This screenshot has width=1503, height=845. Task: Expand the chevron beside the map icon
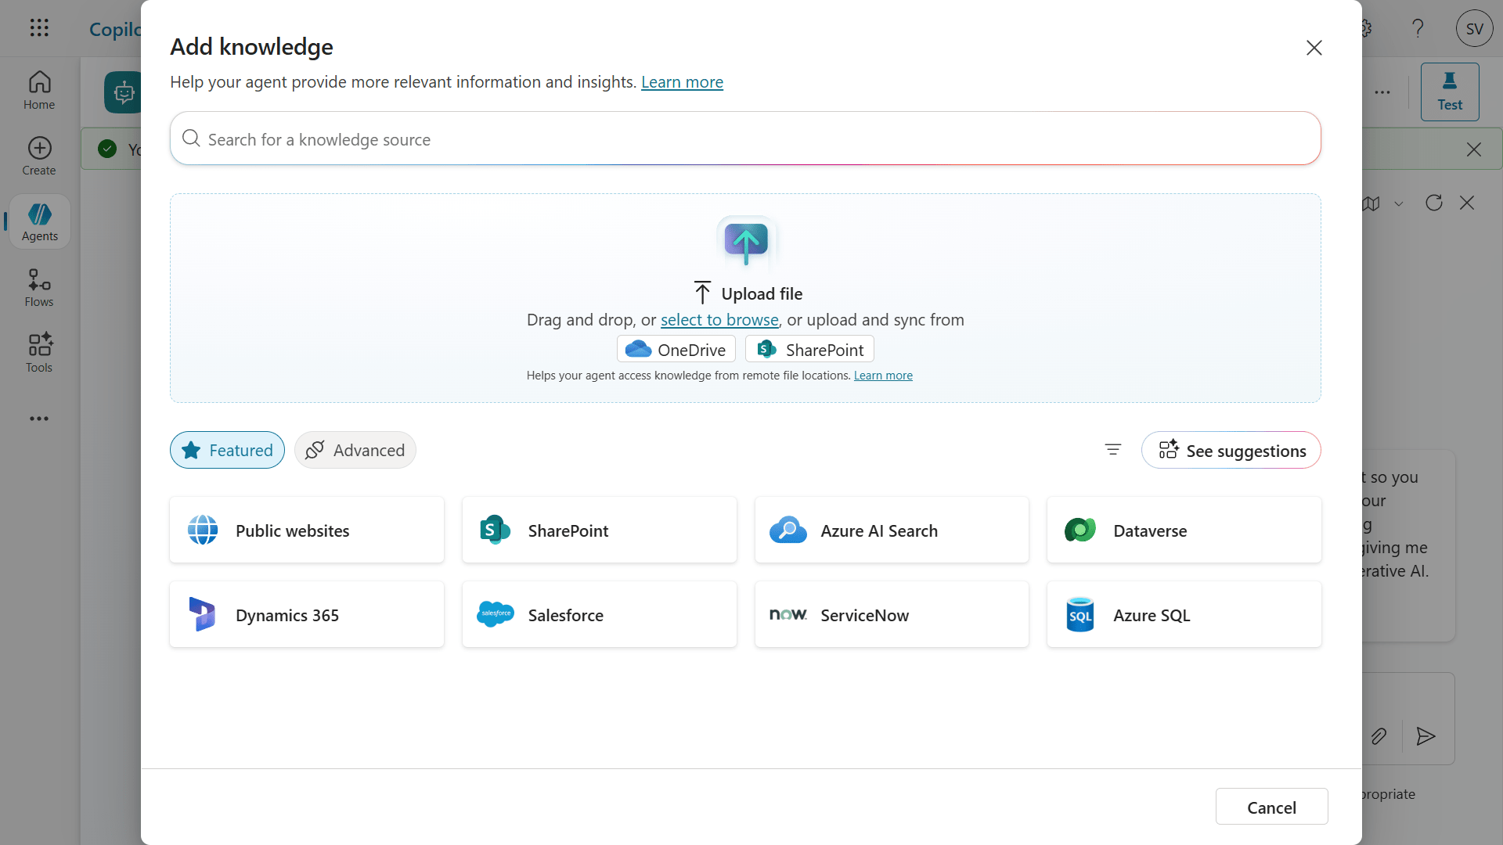1400,203
